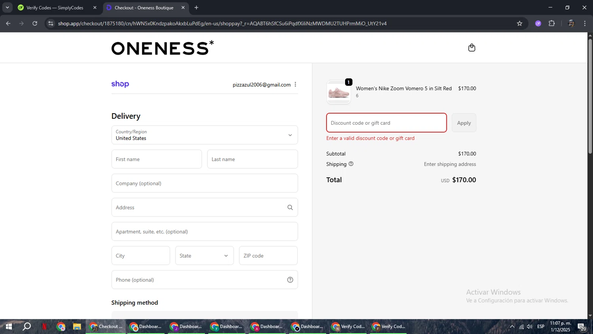Expand the Country/Region dropdown
Viewport: 593px width, 334px height.
click(x=204, y=135)
